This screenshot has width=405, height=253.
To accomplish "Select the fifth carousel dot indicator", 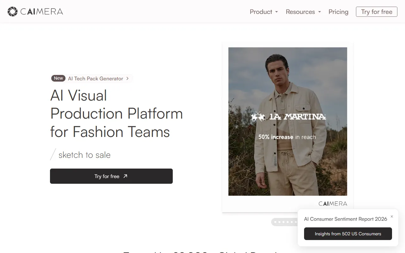I will pyautogui.click(x=292, y=222).
